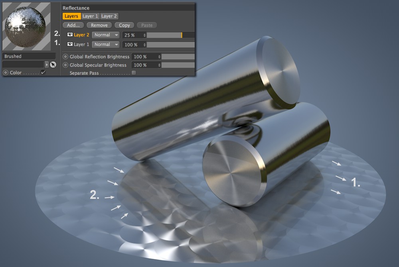
Task: Enable the Separate Pass checkbox
Action: [x=134, y=73]
